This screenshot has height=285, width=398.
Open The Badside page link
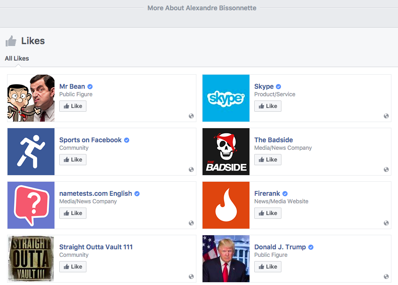(273, 140)
